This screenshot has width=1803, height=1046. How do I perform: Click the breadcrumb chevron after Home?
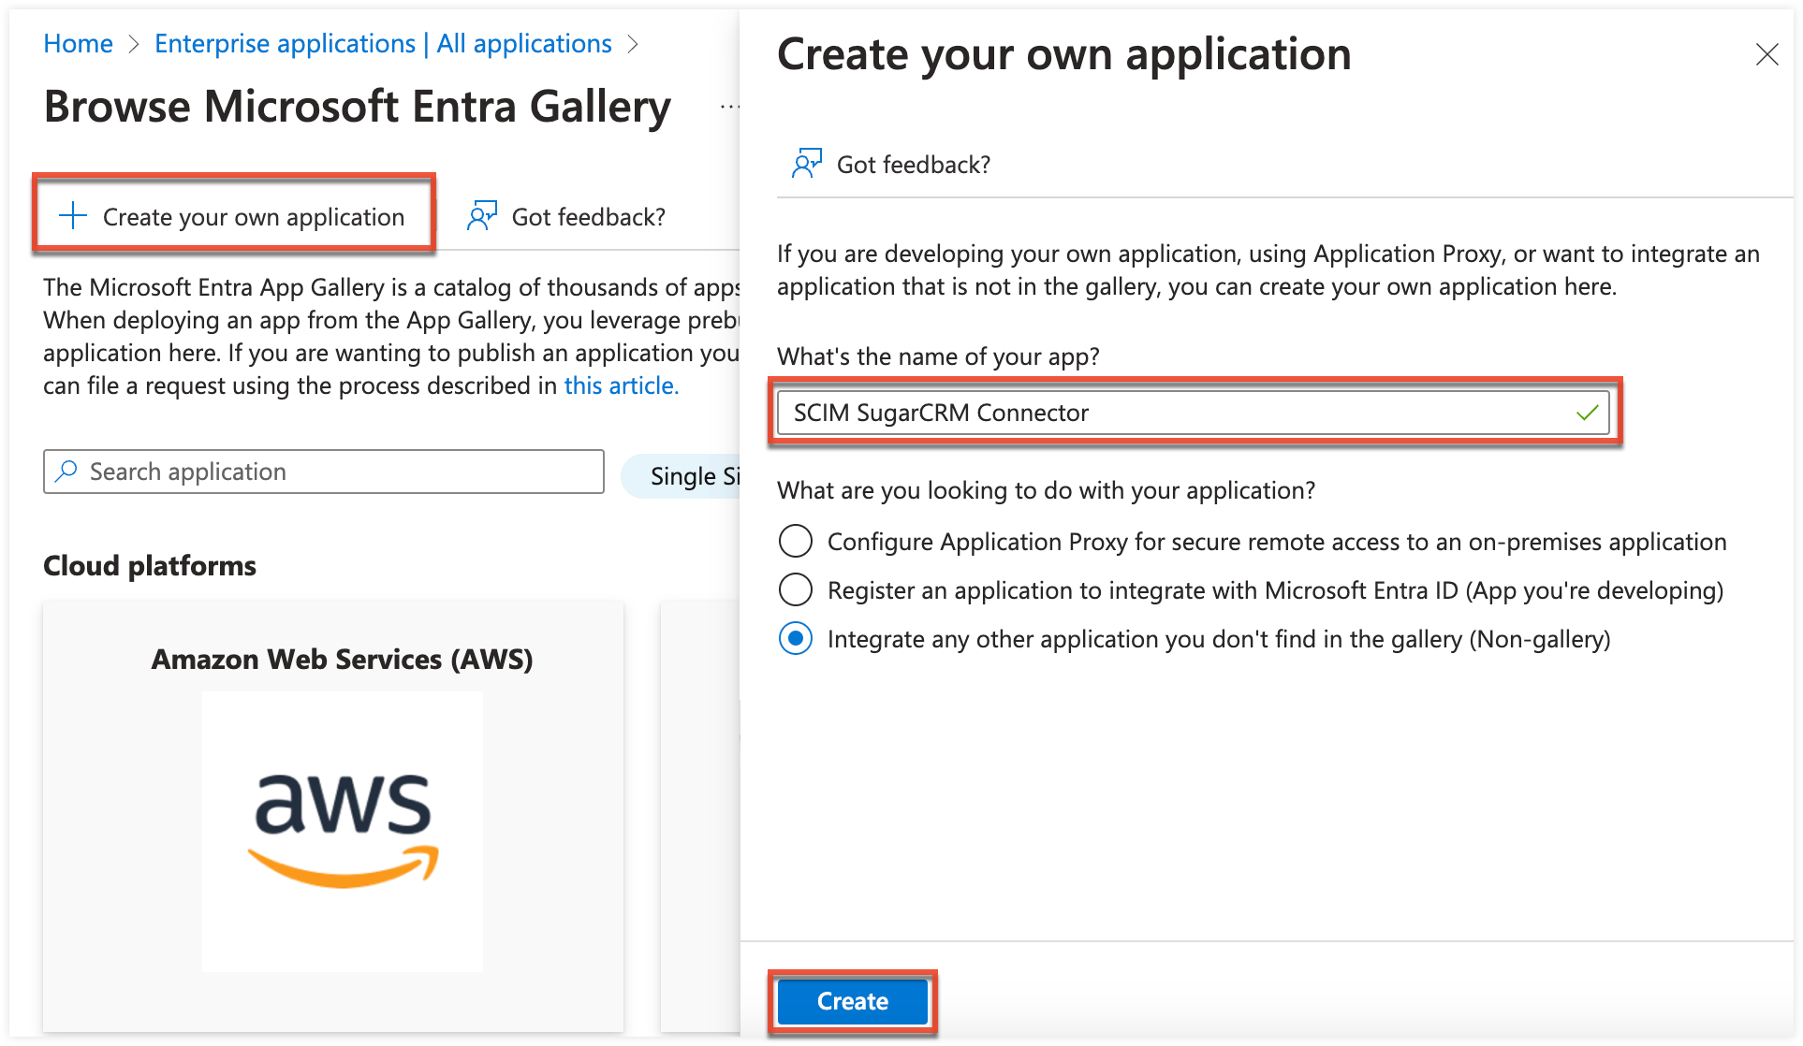(x=134, y=43)
